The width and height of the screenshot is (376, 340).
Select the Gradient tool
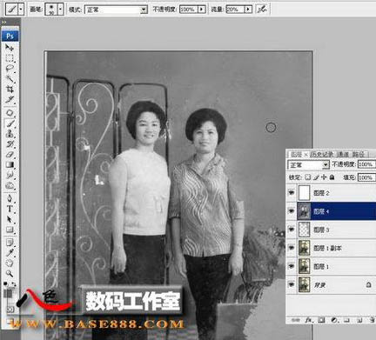10,164
